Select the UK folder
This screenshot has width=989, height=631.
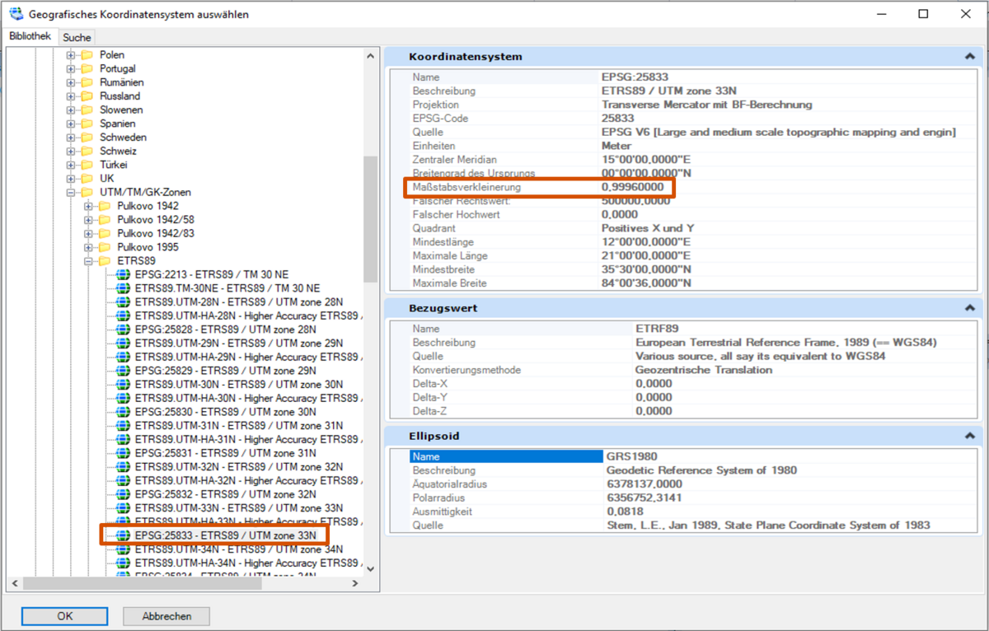pos(107,179)
